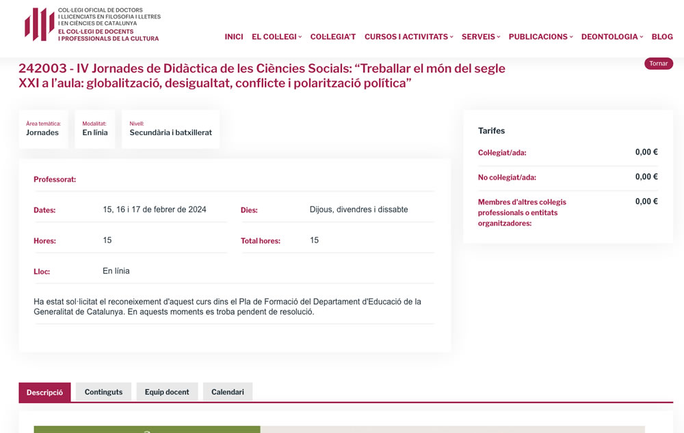This screenshot has height=433, width=684.
Task: Open the BLOG link
Action: [662, 37]
